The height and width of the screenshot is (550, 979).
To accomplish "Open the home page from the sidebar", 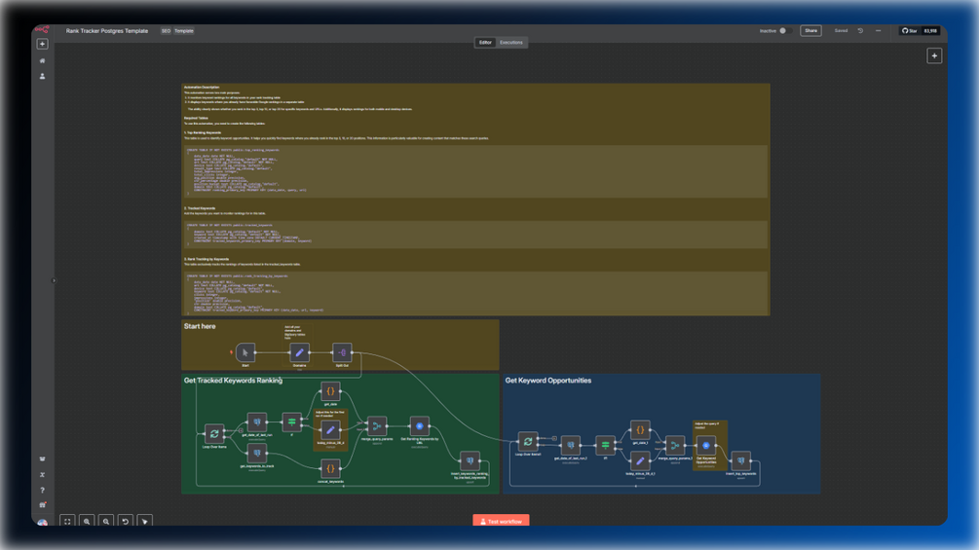I will (43, 60).
